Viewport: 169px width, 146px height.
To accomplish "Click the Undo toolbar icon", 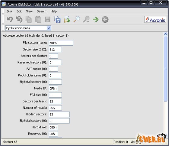I will coord(10,19).
